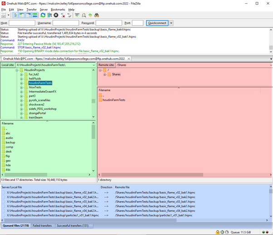Click the Username input field
The width and height of the screenshot is (273, 235).
[x=66, y=23]
